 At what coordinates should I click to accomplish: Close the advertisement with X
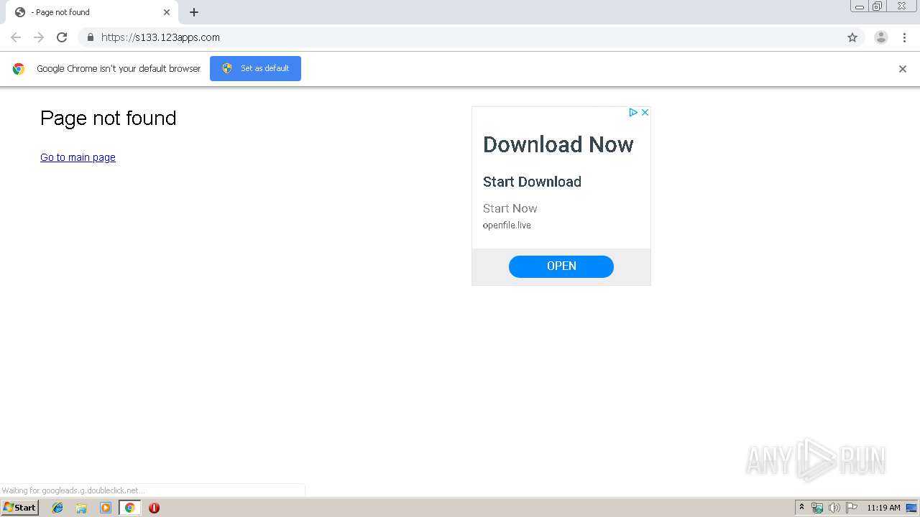click(x=645, y=112)
